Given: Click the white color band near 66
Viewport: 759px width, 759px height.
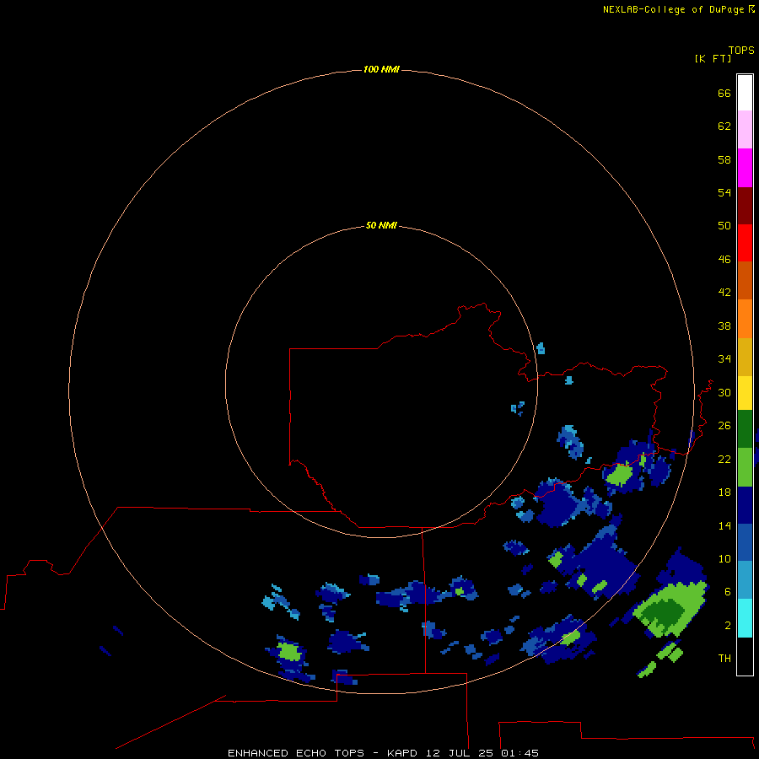Looking at the screenshot, I should click(x=745, y=93).
